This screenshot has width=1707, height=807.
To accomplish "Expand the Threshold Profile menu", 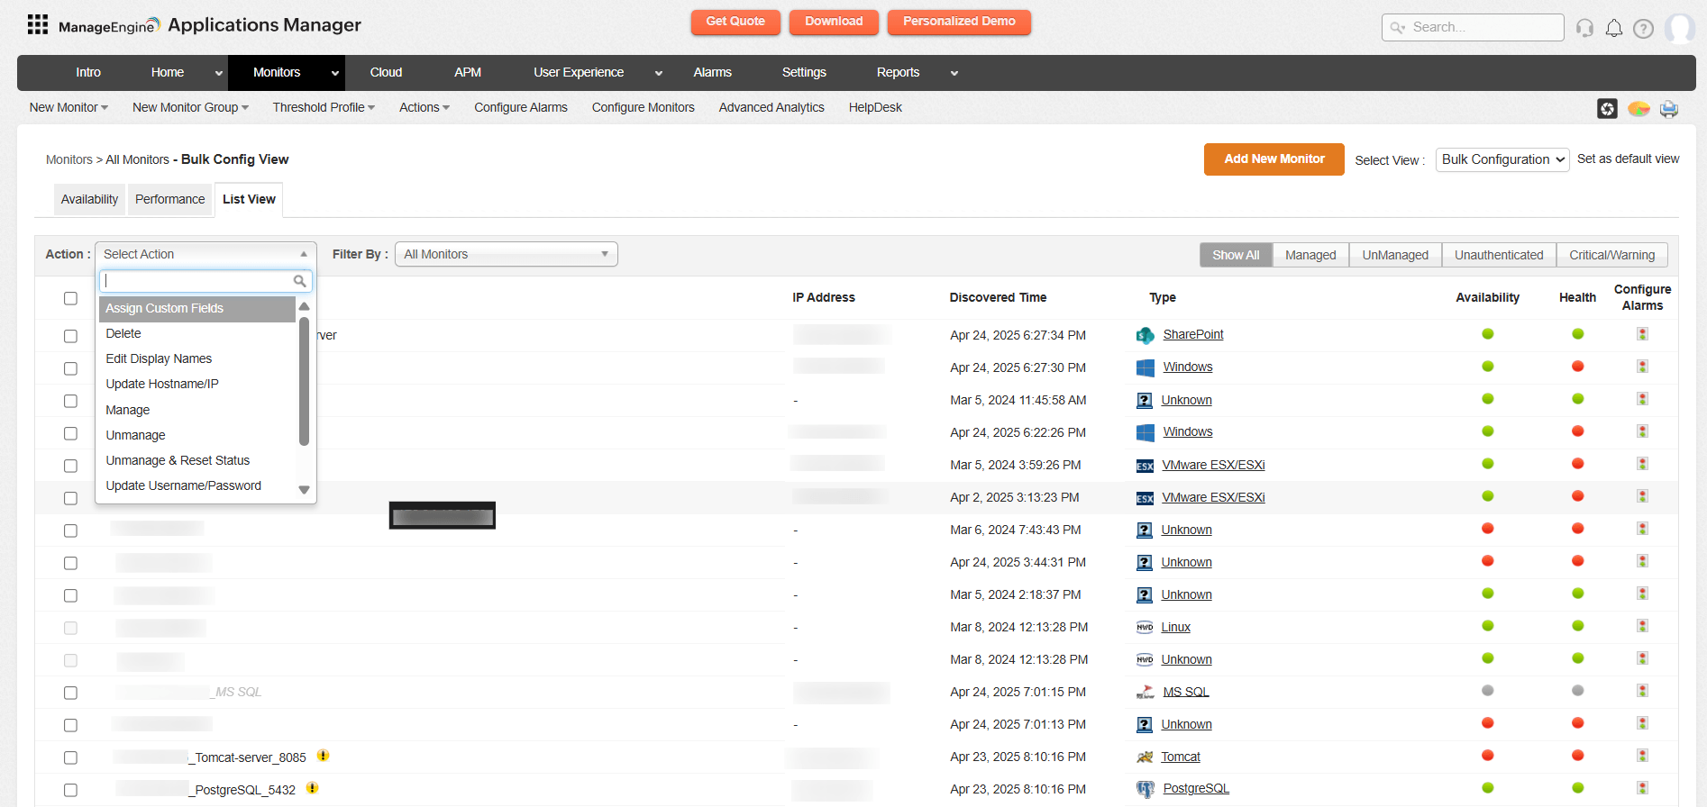I will (324, 107).
